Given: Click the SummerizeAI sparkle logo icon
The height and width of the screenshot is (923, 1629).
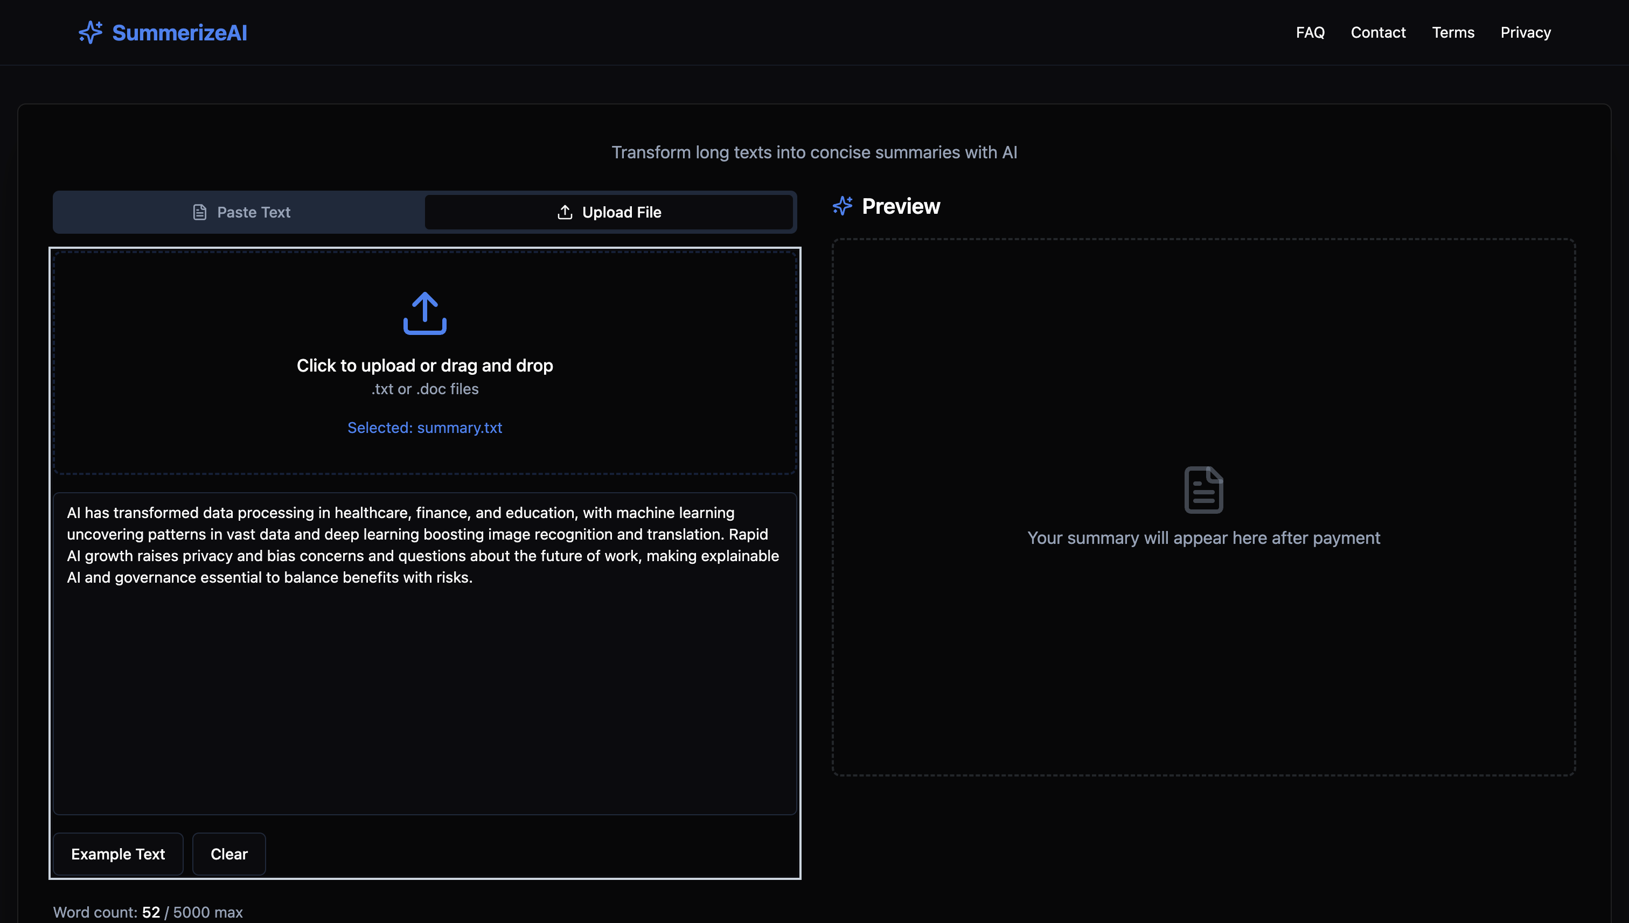Looking at the screenshot, I should (x=90, y=32).
